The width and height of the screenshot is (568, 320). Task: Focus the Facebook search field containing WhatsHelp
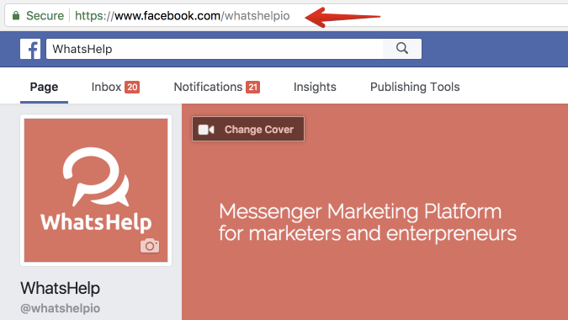pyautogui.click(x=215, y=49)
